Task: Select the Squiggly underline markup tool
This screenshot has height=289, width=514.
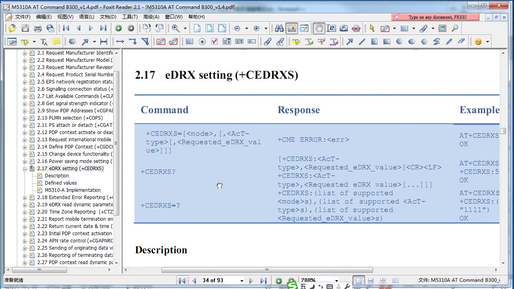Action: tap(334, 41)
